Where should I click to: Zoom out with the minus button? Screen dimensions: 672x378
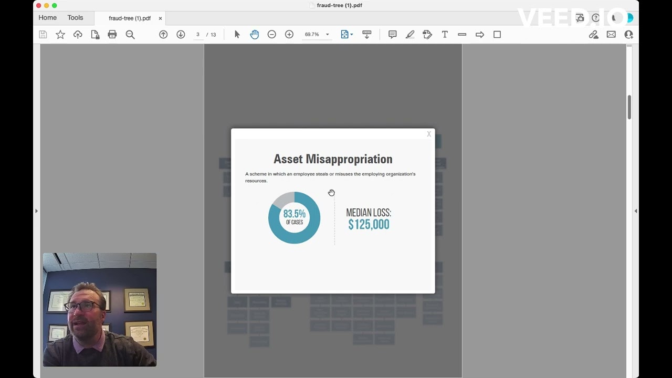pyautogui.click(x=272, y=35)
